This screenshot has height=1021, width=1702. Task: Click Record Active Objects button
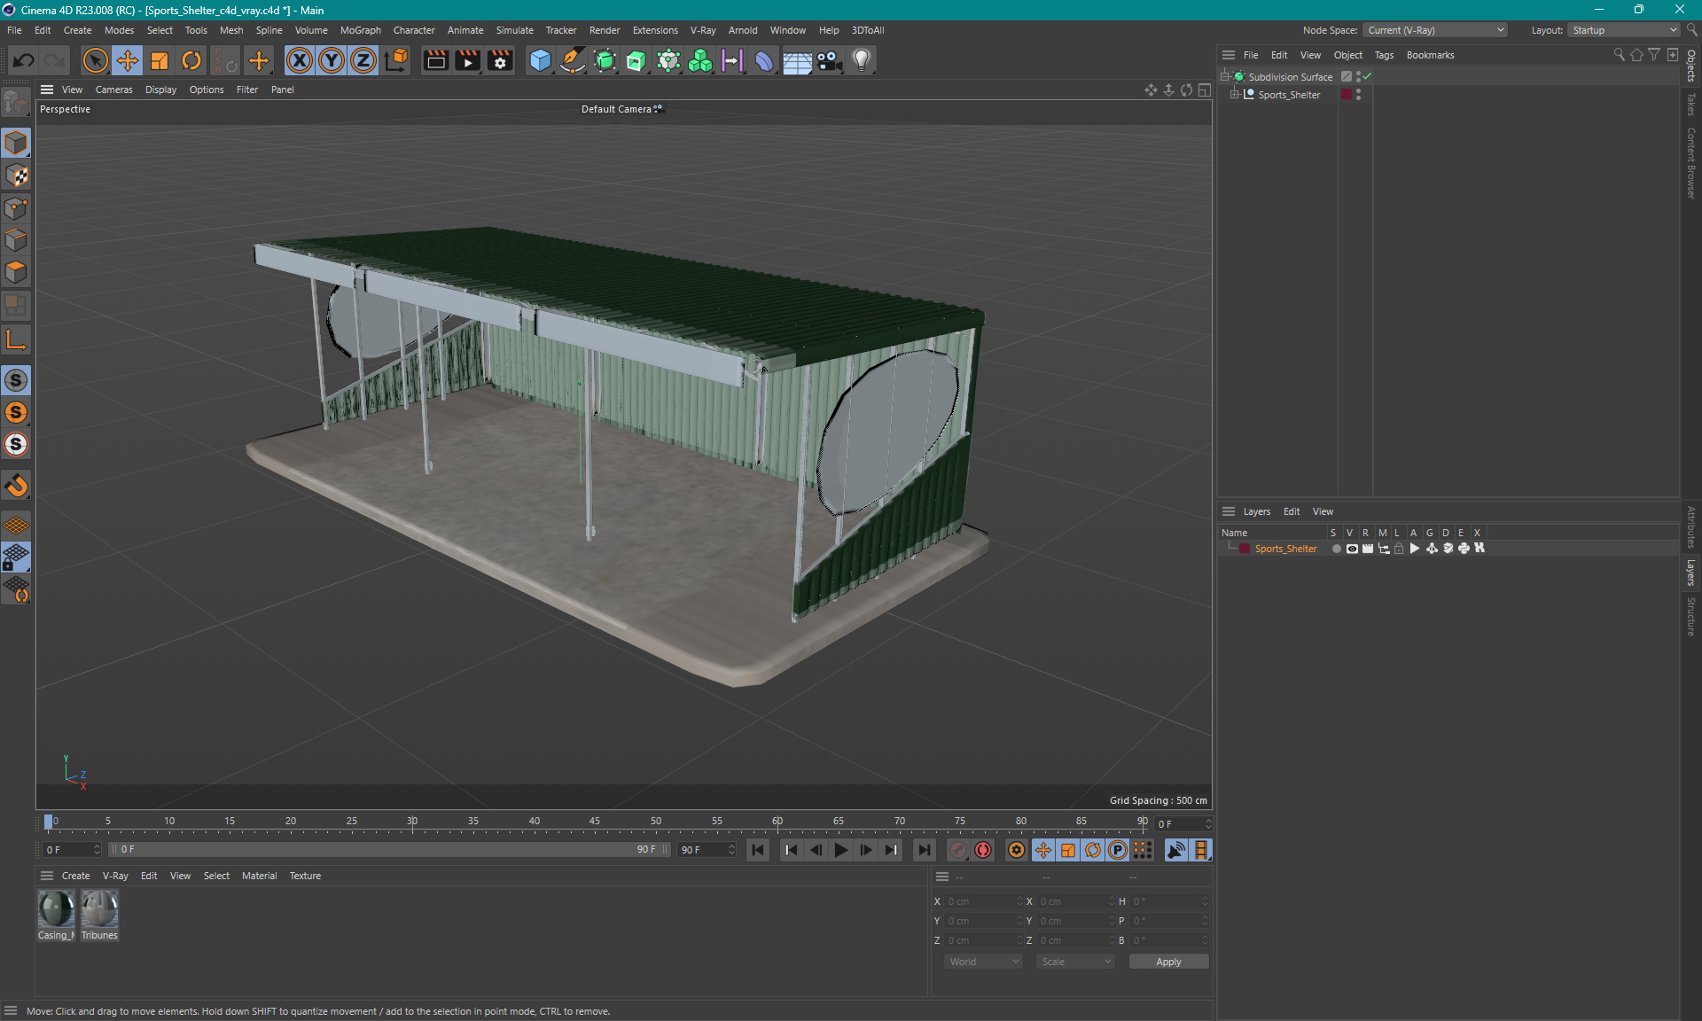pyautogui.click(x=958, y=850)
